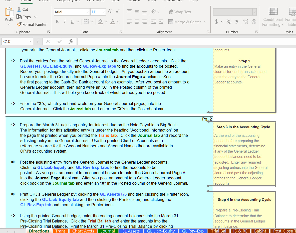Select the IS & RE sheet tab

240,231
